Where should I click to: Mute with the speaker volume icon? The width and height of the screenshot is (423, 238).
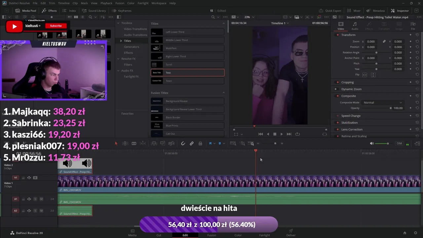pos(372,143)
